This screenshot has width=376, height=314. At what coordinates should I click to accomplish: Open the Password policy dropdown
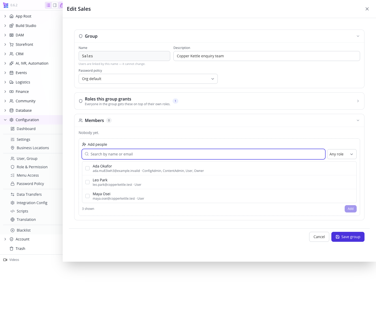(x=148, y=79)
